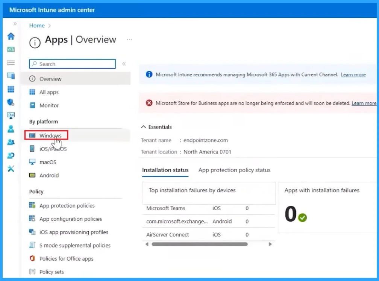The width and height of the screenshot is (379, 281).
Task: Open Learn more about Current Channel
Action: [353, 75]
